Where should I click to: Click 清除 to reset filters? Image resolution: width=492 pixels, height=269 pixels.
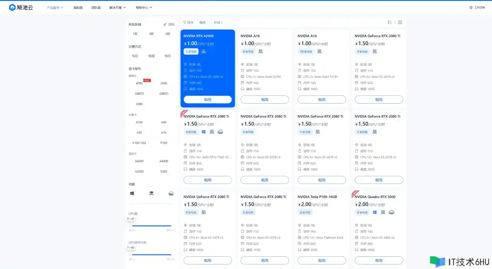(171, 25)
